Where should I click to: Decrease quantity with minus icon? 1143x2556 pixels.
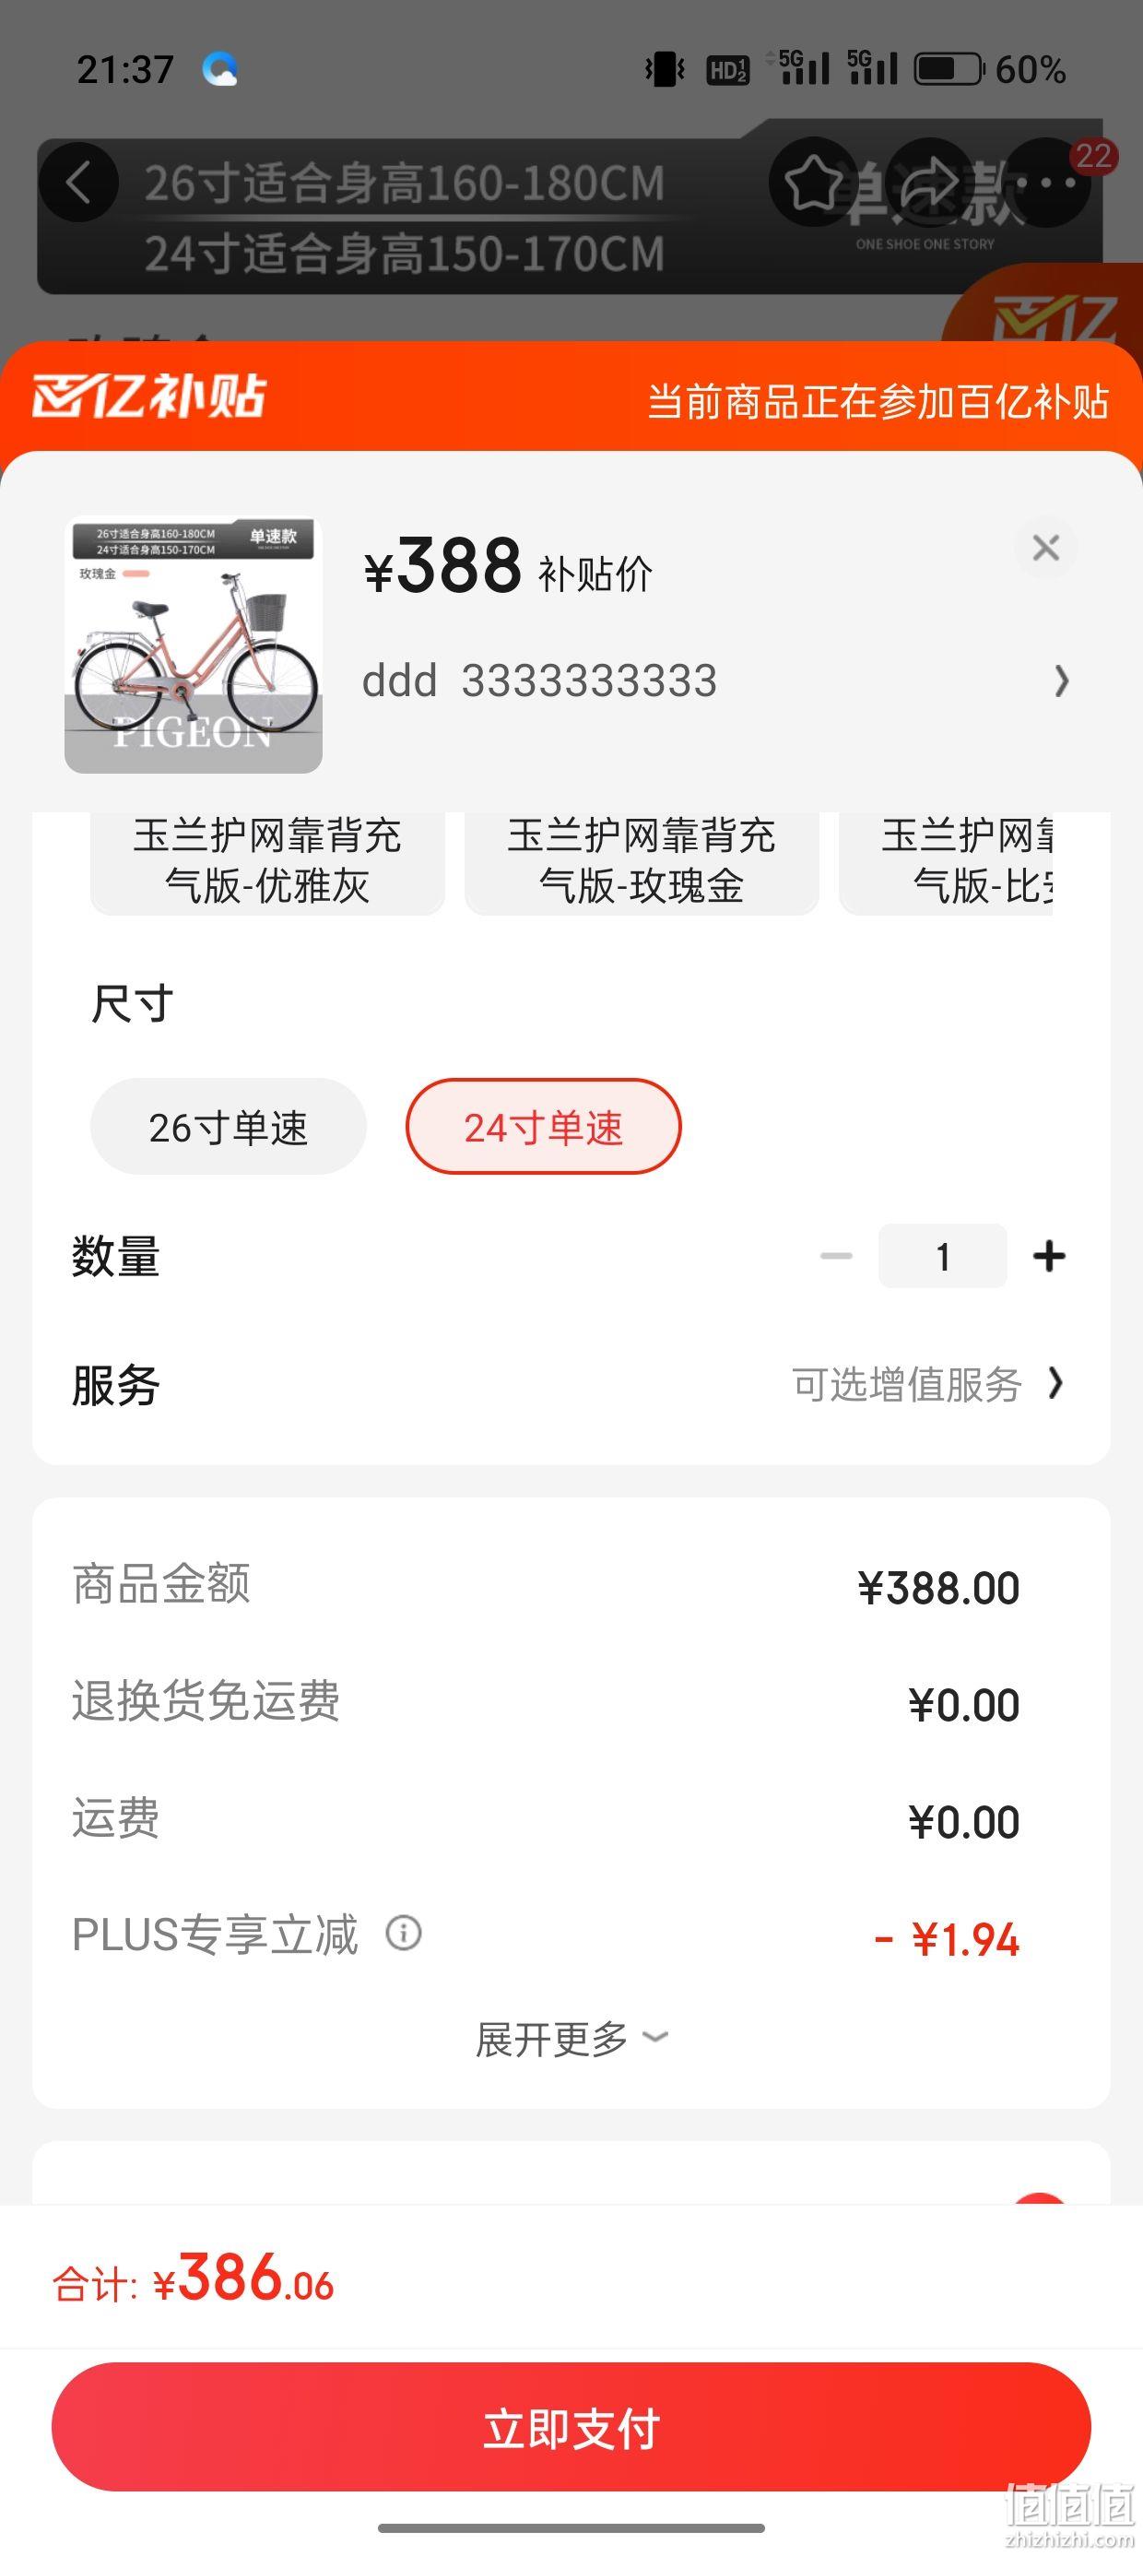pos(836,1255)
